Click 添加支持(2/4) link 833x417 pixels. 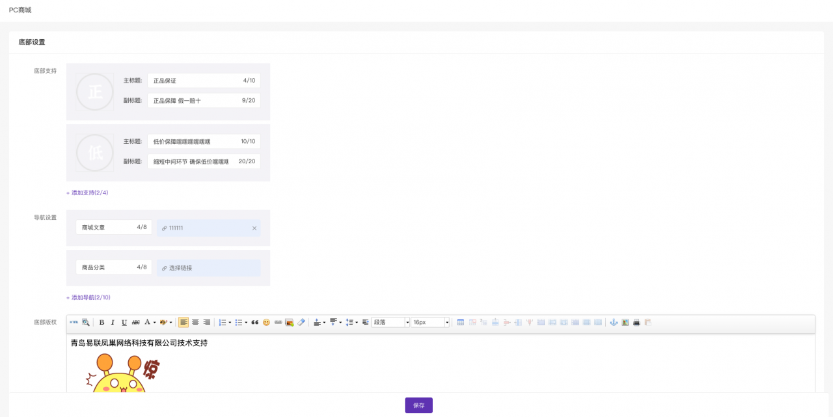click(87, 193)
